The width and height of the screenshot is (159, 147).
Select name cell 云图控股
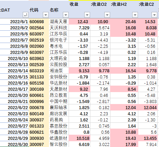[x=59, y=64]
